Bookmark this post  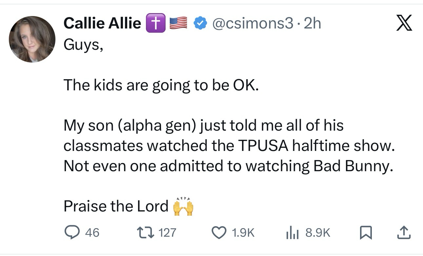364,232
